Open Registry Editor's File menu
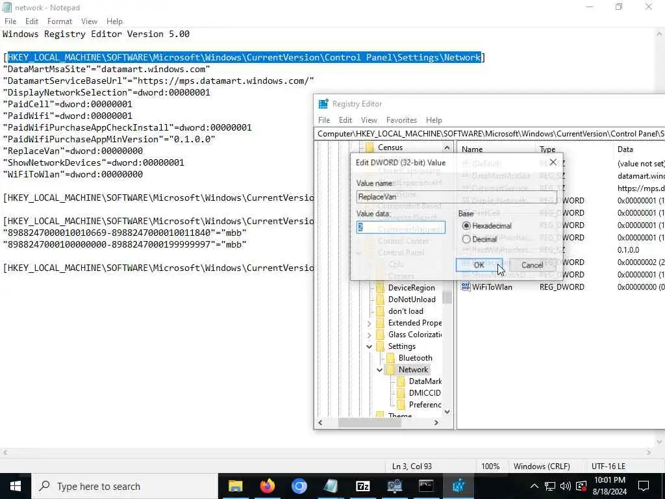Viewport: 665px width, 499px height. [324, 120]
